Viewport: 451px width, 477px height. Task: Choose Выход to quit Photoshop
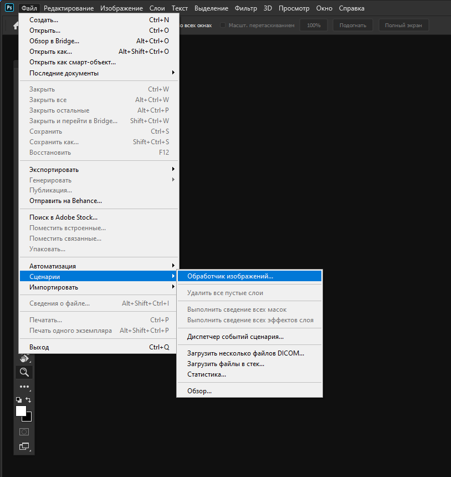99,347
